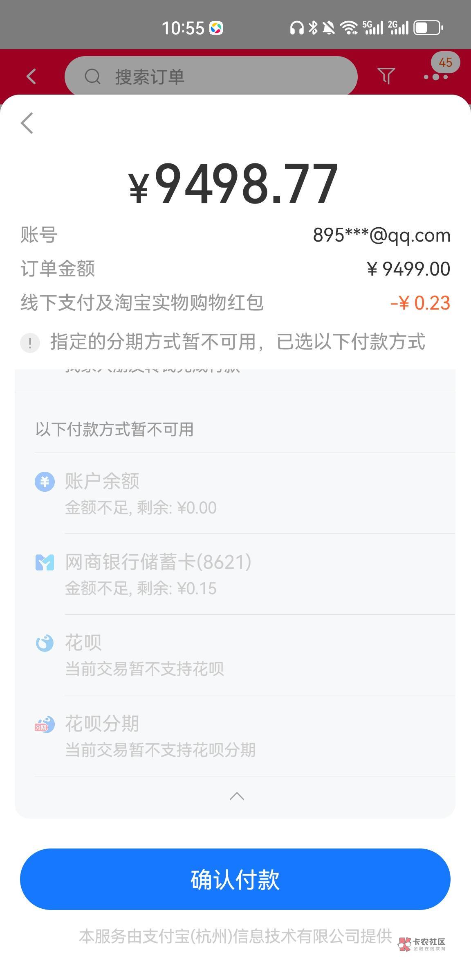Tap the filter funnel icon

(x=386, y=76)
